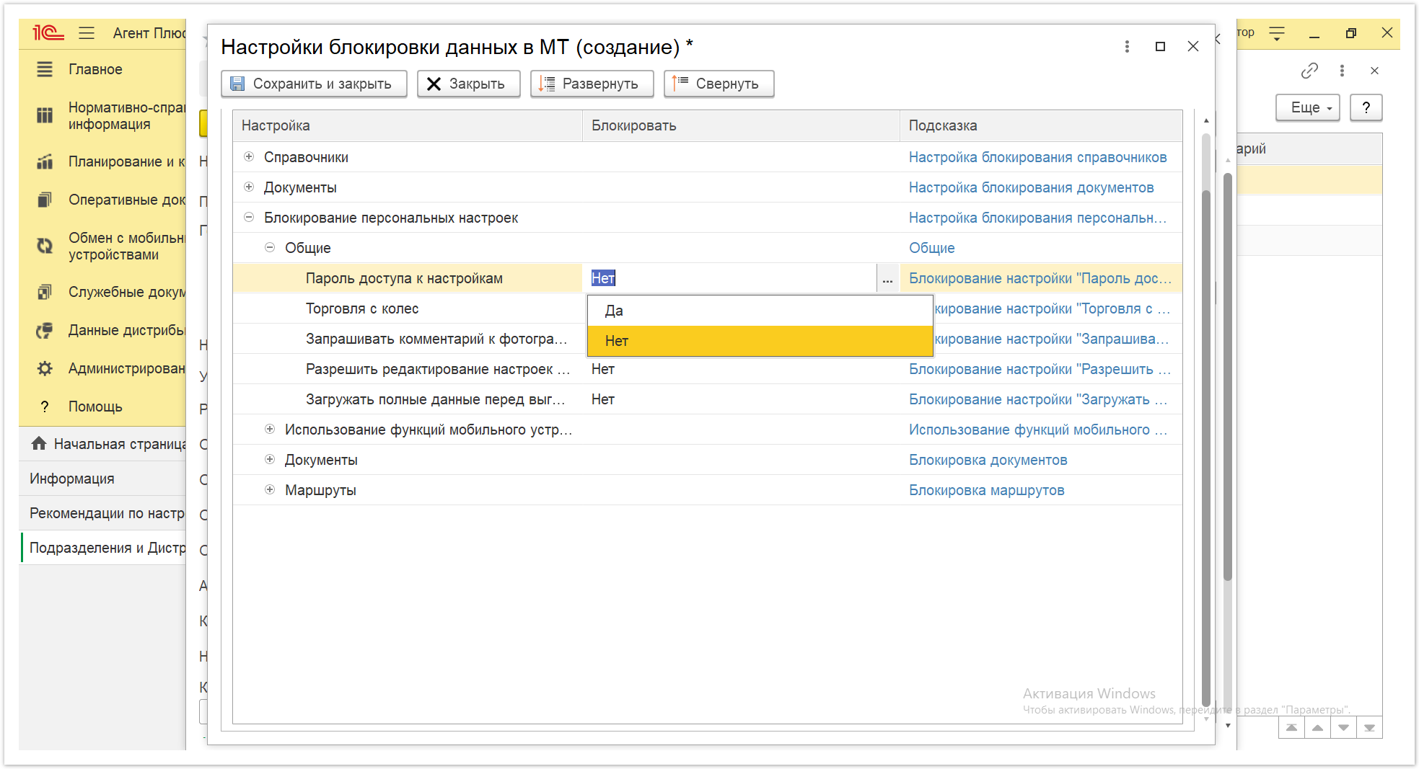Click the Блокировать input field with Нет
Viewport: 1419px width, 769px height.
pyautogui.click(x=730, y=278)
